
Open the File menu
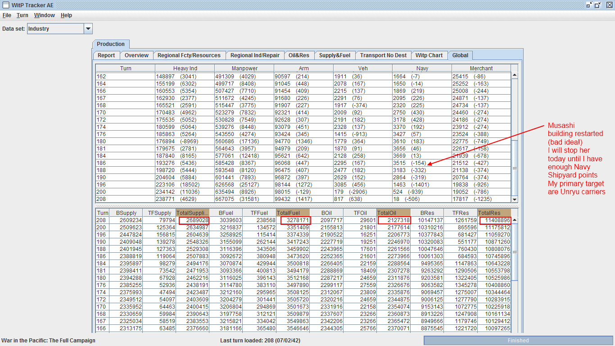(x=7, y=15)
